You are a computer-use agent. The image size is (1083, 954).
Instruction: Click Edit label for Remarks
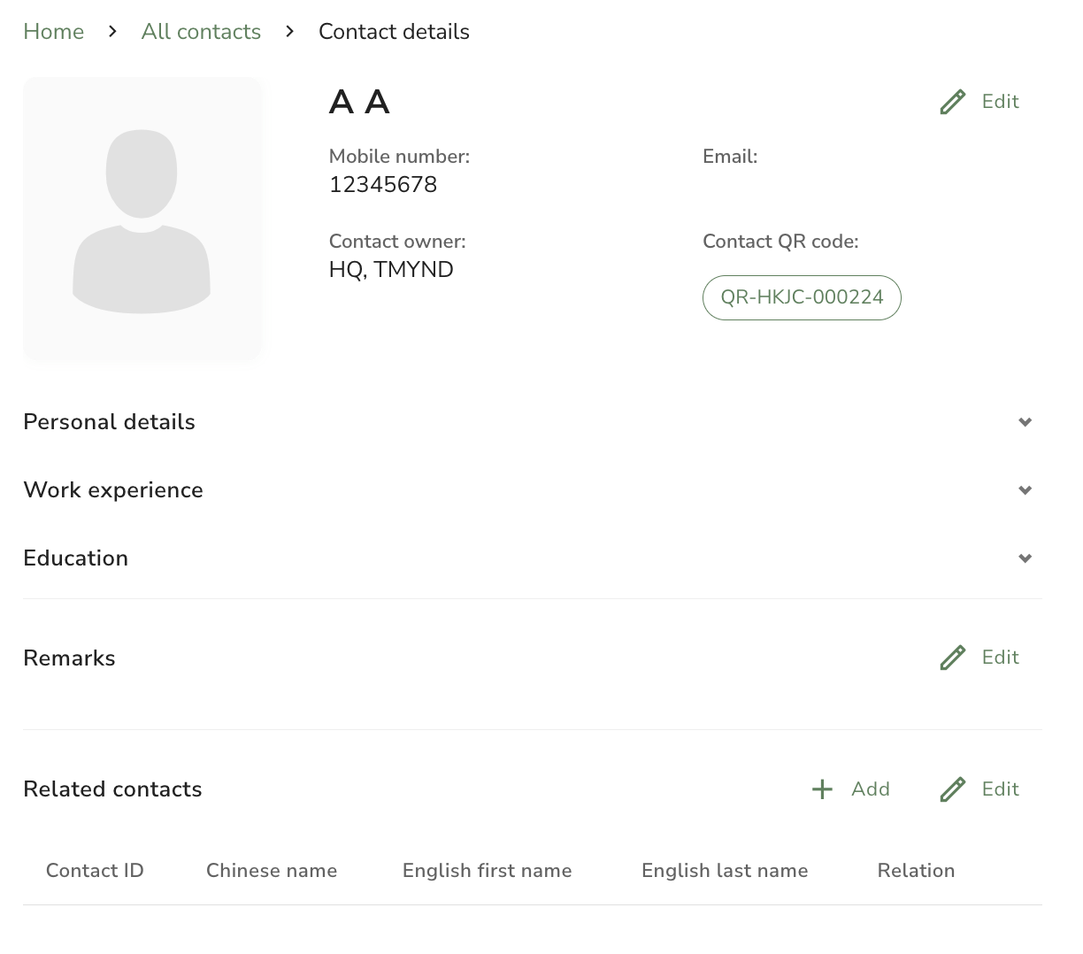coord(1000,658)
